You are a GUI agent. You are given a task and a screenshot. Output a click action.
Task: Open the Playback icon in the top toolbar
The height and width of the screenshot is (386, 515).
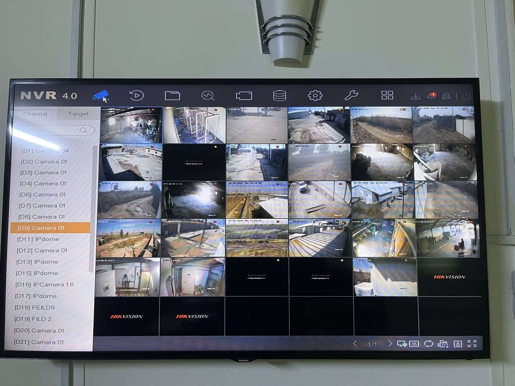click(x=136, y=96)
